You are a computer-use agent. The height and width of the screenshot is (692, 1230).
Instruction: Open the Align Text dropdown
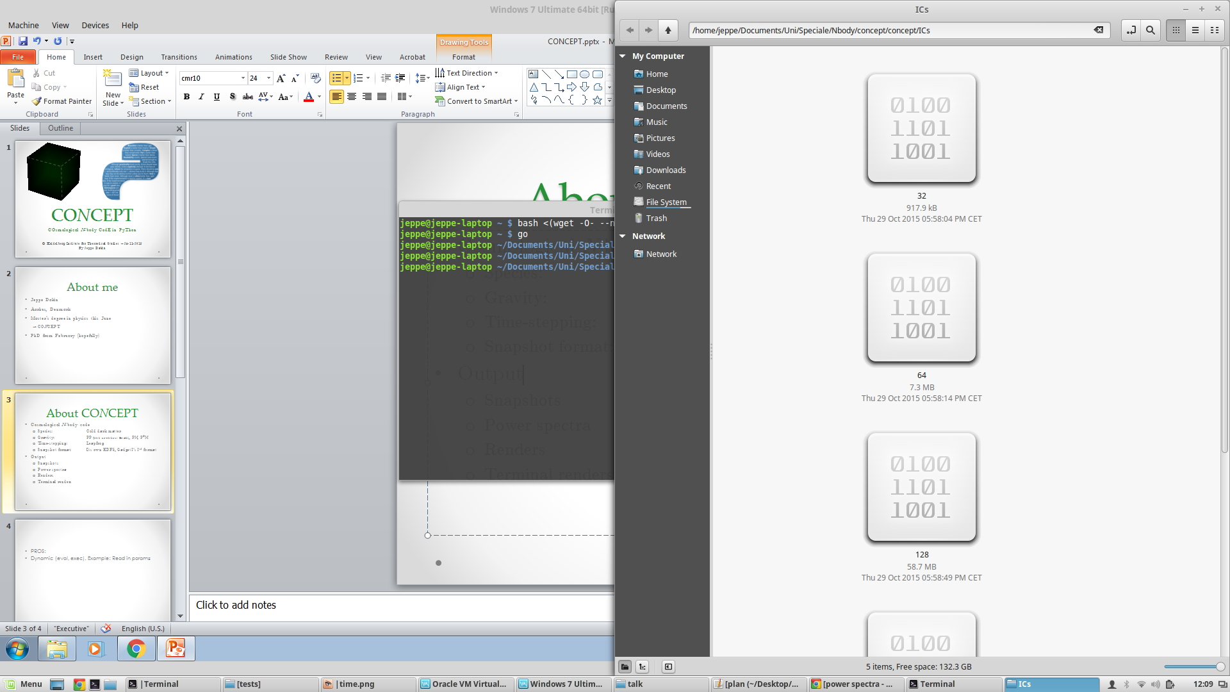pos(460,87)
